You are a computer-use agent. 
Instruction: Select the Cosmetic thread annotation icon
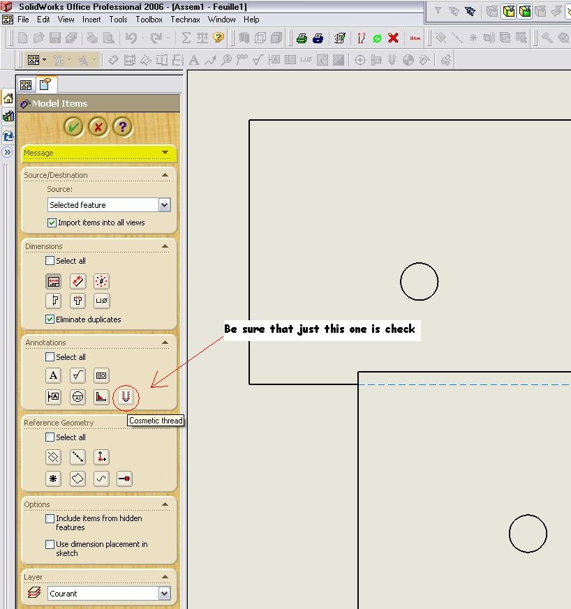pos(126,397)
